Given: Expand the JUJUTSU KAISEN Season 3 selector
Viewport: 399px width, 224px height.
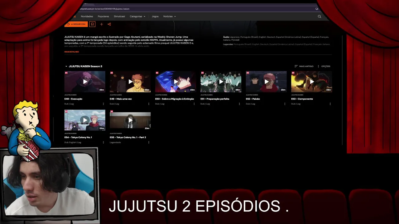Looking at the screenshot, I should (x=84, y=66).
